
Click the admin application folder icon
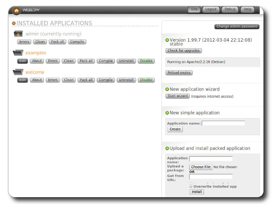[x=18, y=34]
